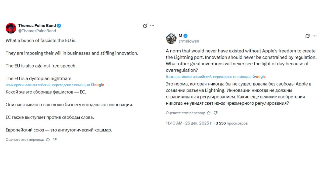Click Grok icon on Thomas Paine Band post
323x170 pixels.
[x=145, y=26]
